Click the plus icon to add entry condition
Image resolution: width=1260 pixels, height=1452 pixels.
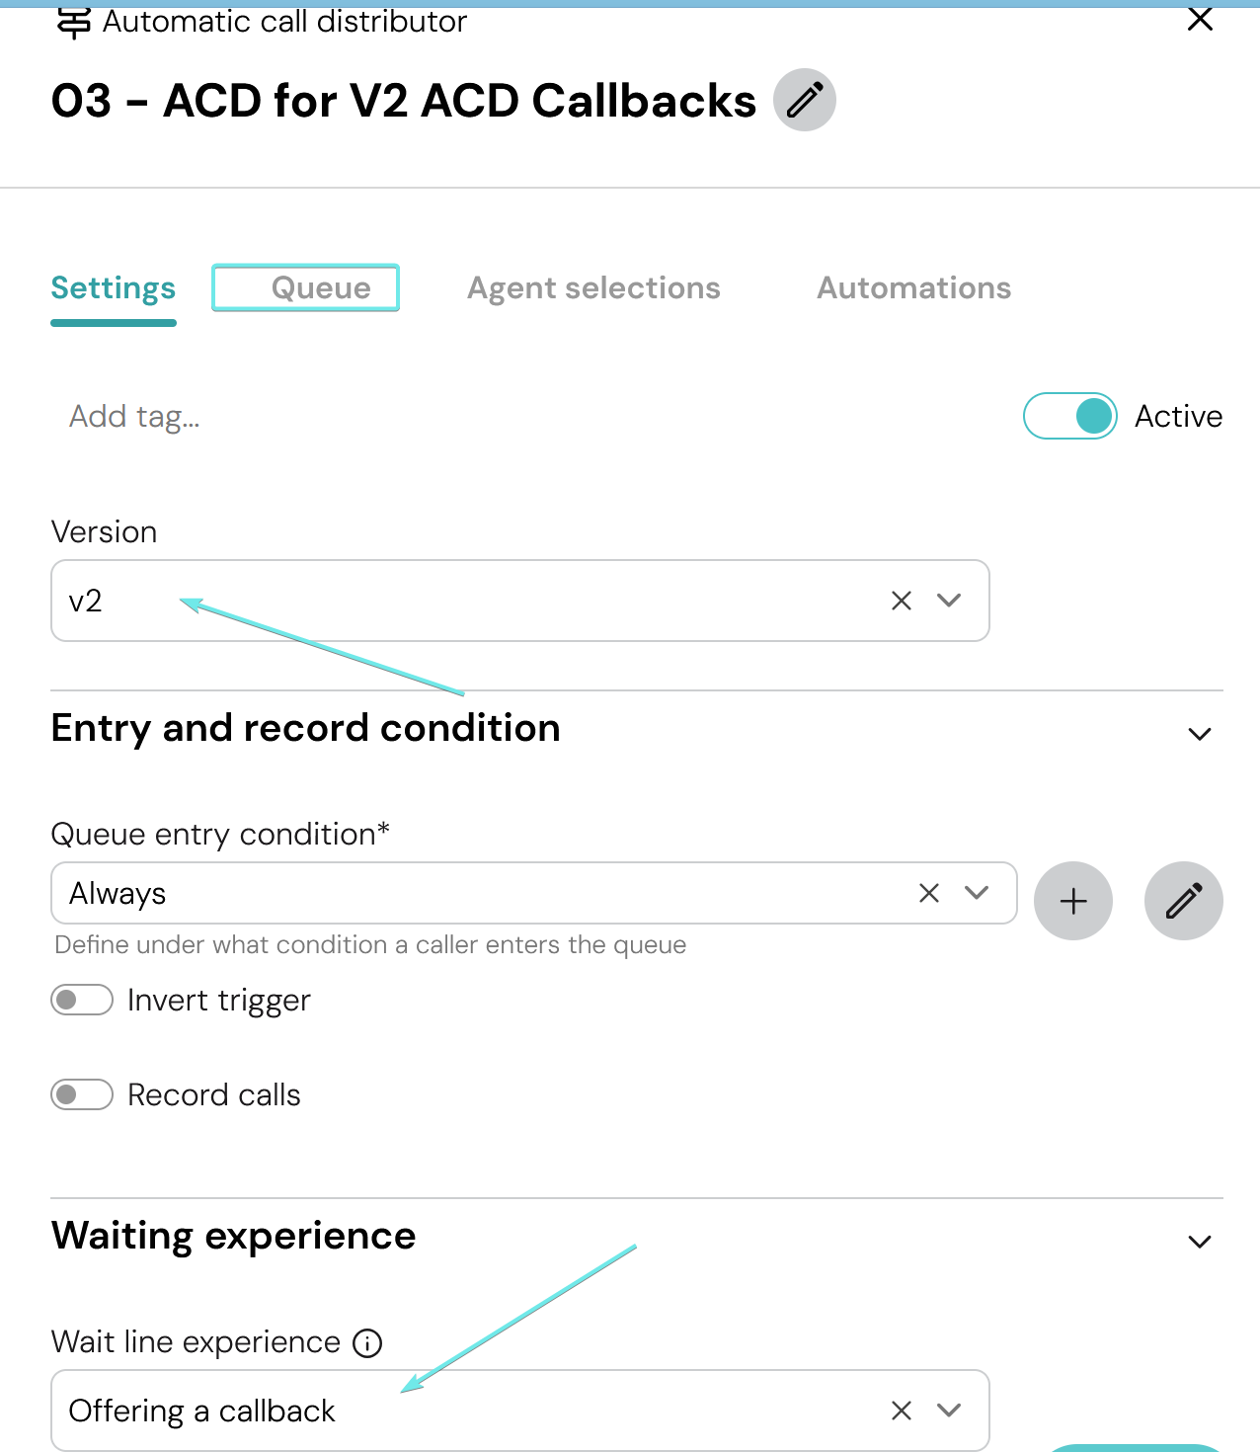coord(1072,901)
